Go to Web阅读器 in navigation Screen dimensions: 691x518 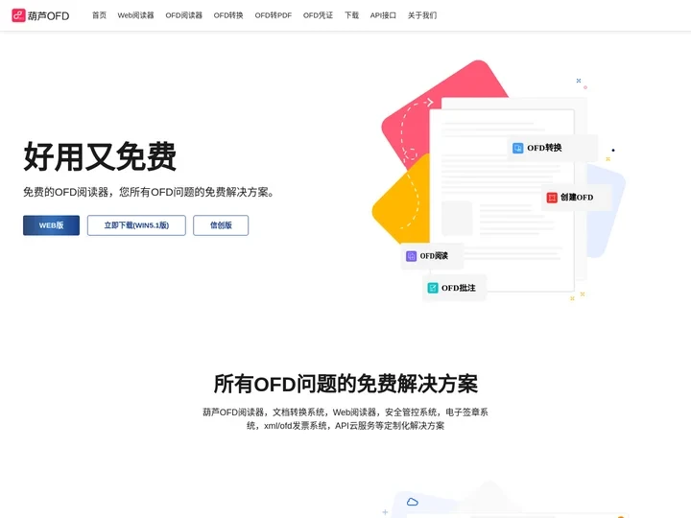(135, 15)
